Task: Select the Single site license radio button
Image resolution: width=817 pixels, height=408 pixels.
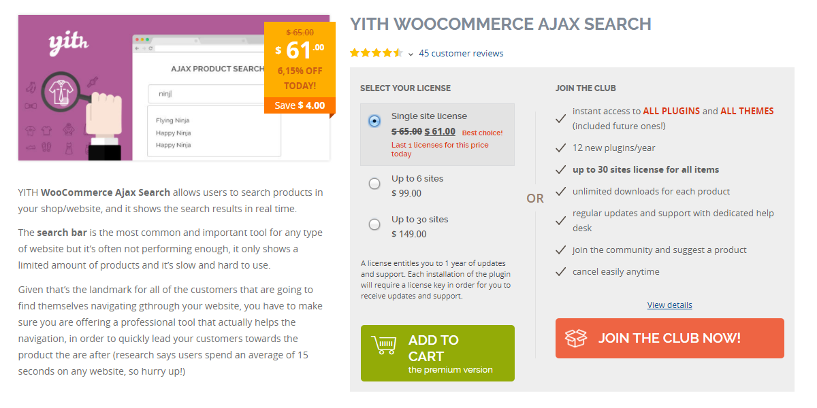Action: (x=374, y=121)
